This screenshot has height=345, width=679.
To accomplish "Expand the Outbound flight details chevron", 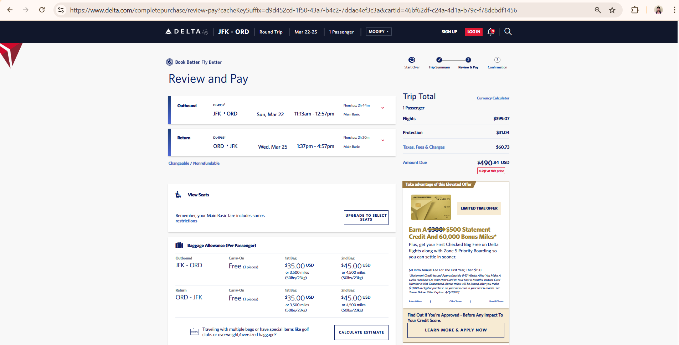I will [x=383, y=108].
